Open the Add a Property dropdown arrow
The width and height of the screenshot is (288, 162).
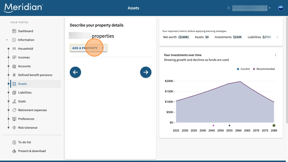[102, 48]
